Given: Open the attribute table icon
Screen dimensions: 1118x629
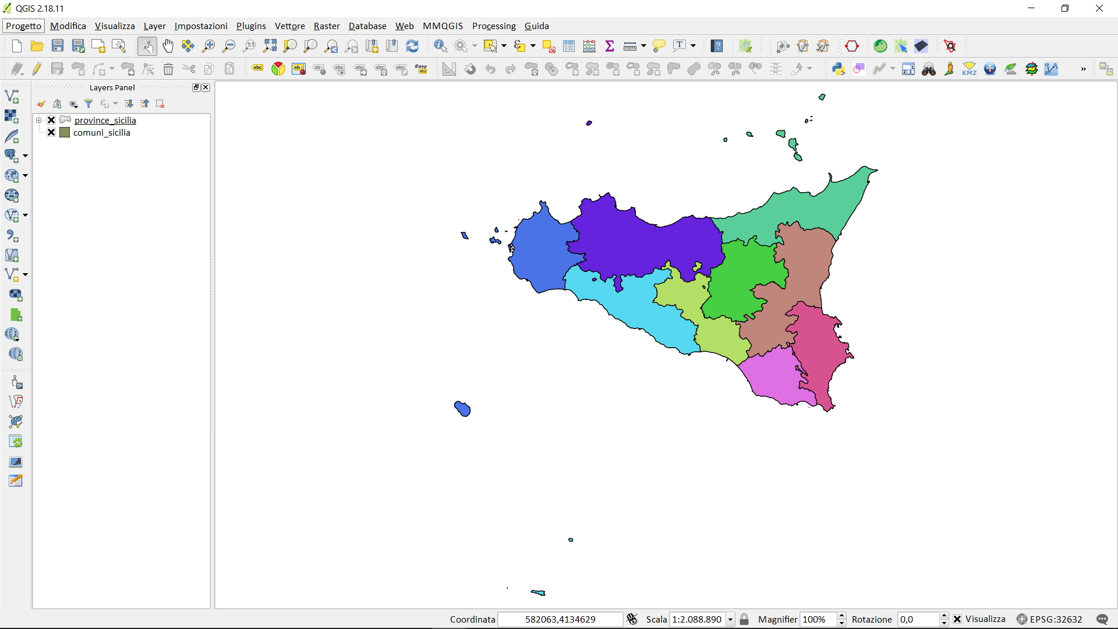Looking at the screenshot, I should click(569, 46).
